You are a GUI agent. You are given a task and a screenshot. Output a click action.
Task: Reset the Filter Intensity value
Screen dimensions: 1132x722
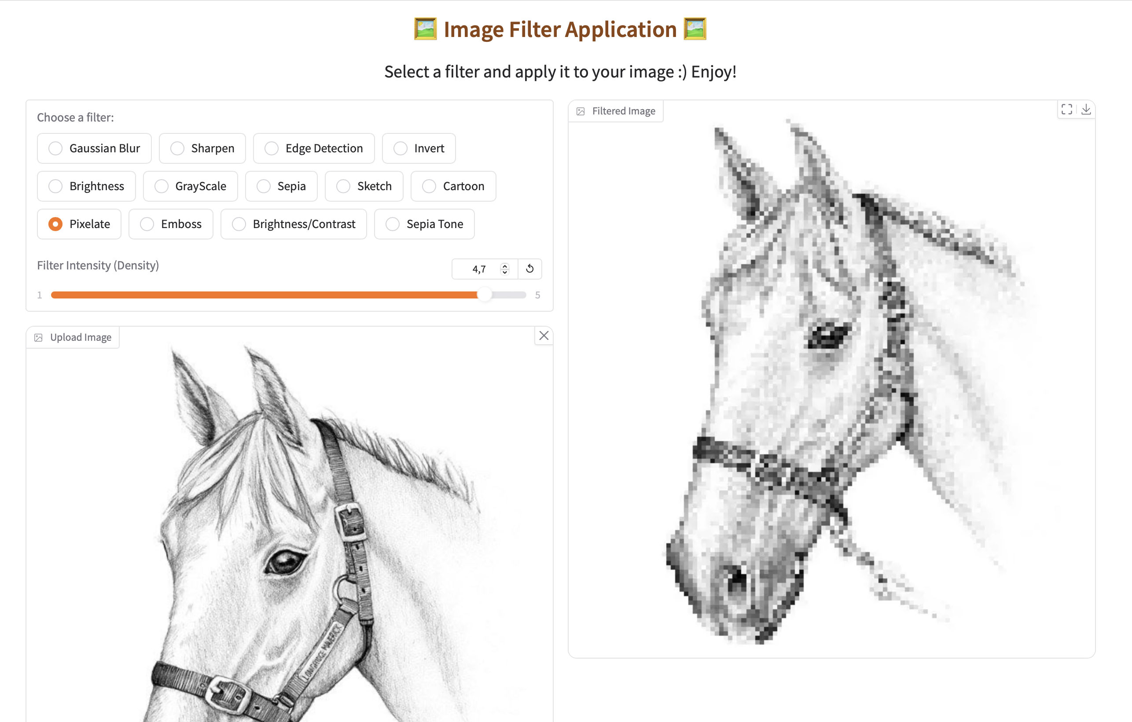[529, 269]
